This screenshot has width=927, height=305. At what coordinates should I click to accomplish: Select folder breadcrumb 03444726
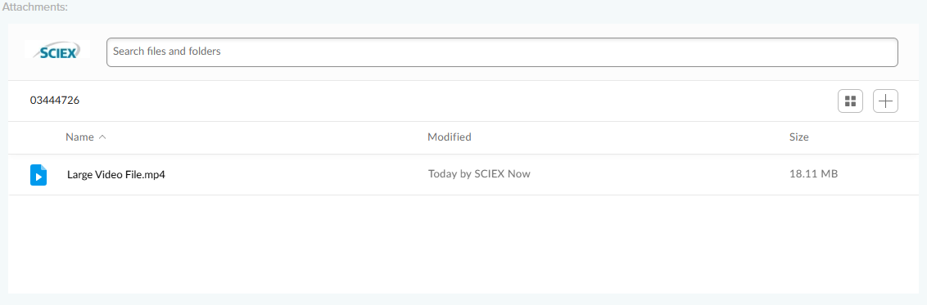55,101
